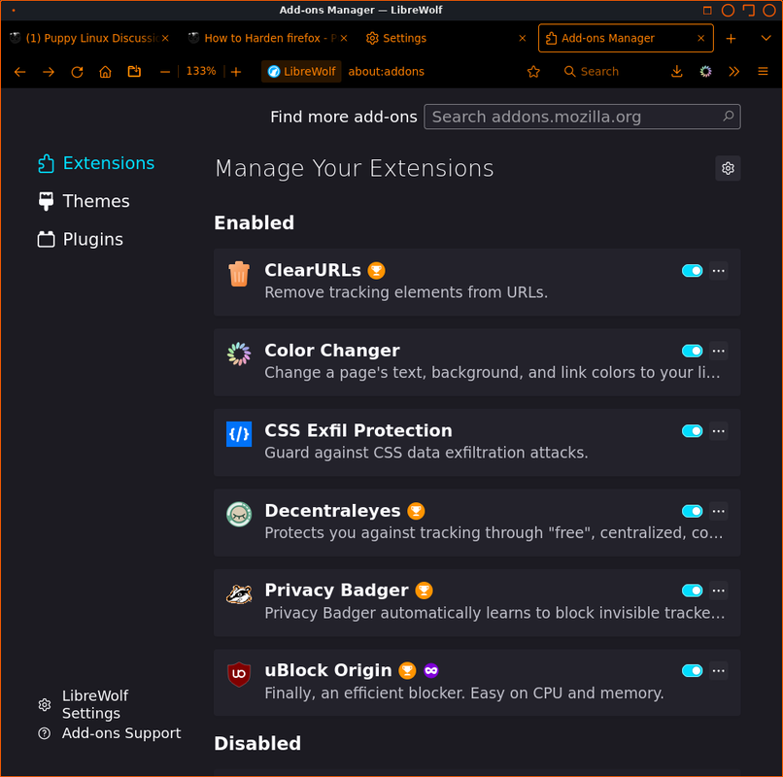The height and width of the screenshot is (777, 783).
Task: Open LibreWolf Settings link in sidebar
Action: pos(84,704)
